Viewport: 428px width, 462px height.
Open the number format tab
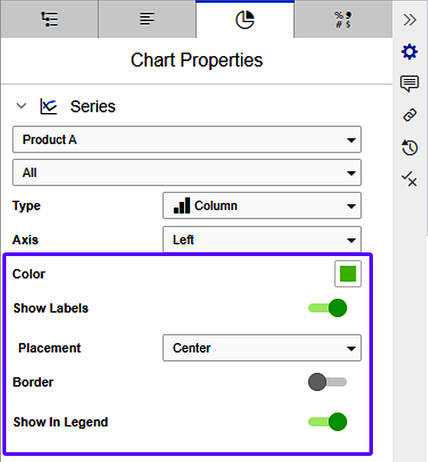(343, 19)
